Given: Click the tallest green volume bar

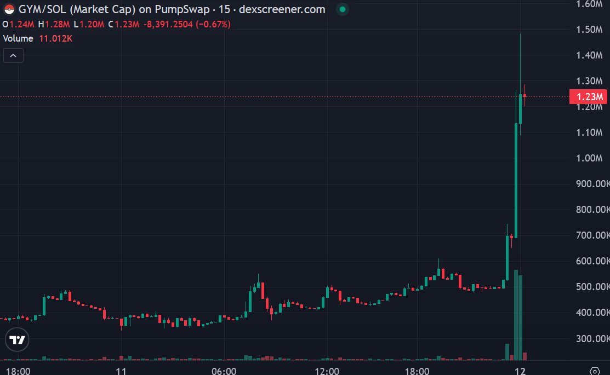Looking at the screenshot, I should click(516, 315).
